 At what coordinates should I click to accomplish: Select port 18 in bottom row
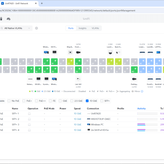46,70
